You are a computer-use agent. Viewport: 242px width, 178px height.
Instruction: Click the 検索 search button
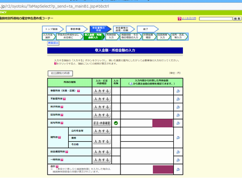coord(237,19)
